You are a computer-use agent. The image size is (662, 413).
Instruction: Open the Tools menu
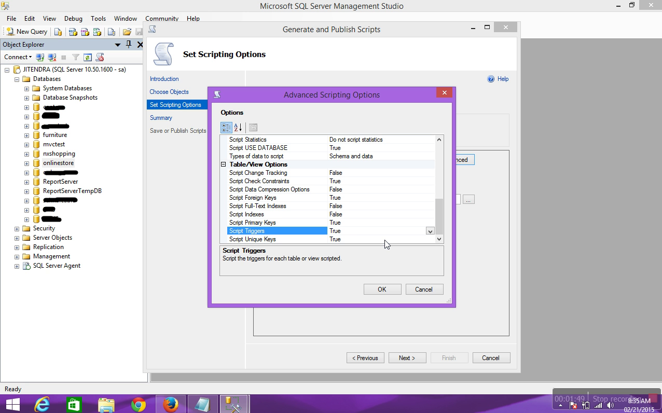pos(98,18)
